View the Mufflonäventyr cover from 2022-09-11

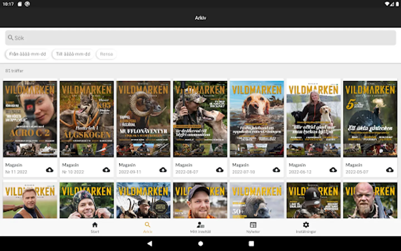tap(143, 119)
